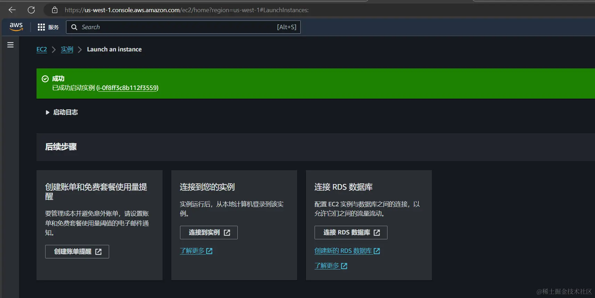
Task: Open 创建新的 RDS 数据库 link
Action: coord(347,251)
